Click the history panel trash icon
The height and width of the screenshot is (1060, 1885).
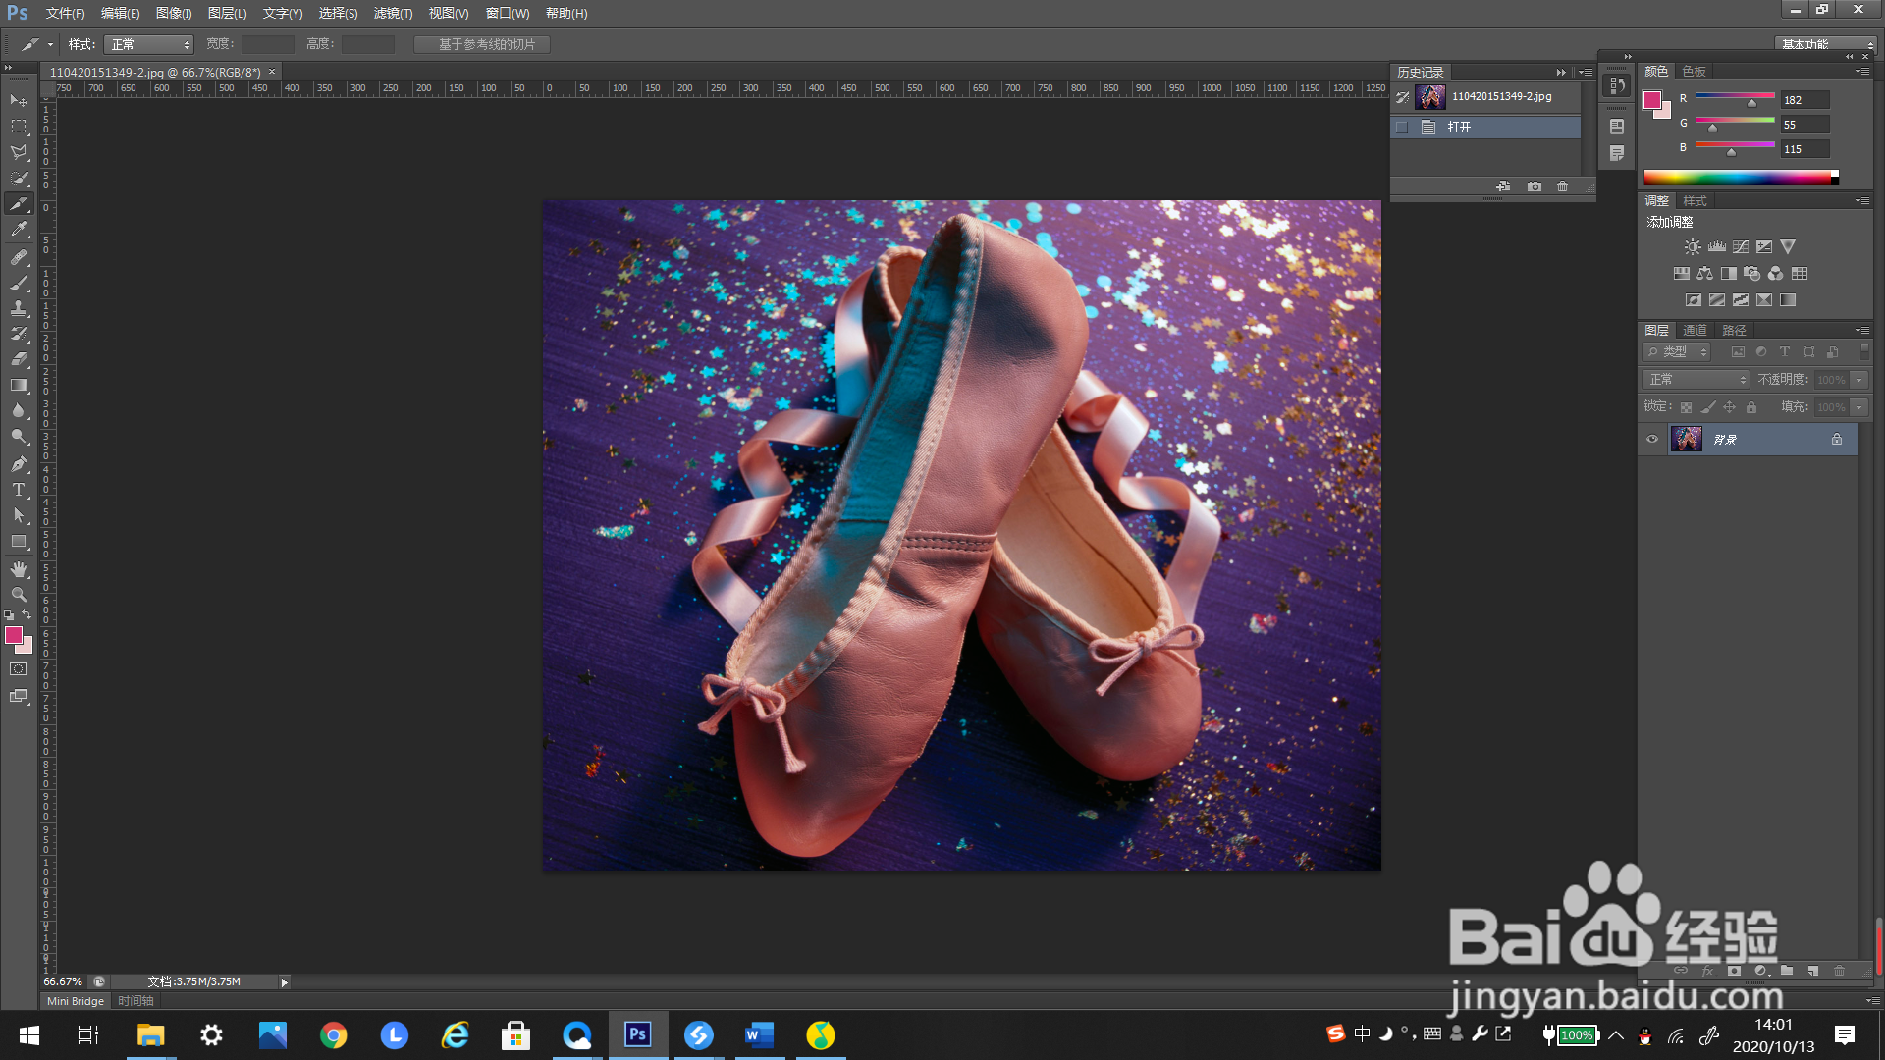(x=1563, y=186)
